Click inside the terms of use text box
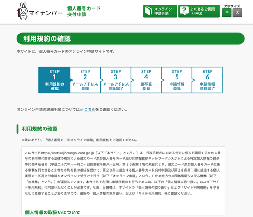Viewport: 253px width, 217px height. [123, 181]
